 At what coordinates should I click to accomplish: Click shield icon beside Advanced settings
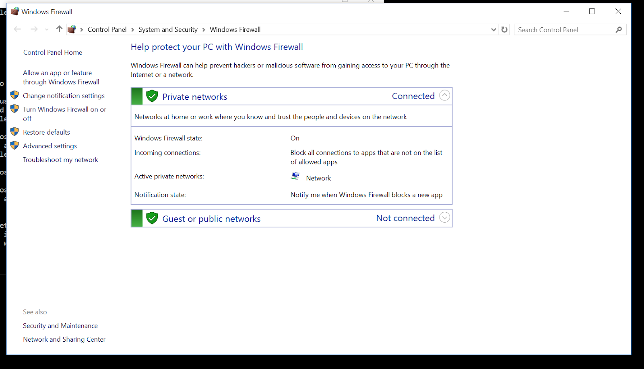coord(14,145)
